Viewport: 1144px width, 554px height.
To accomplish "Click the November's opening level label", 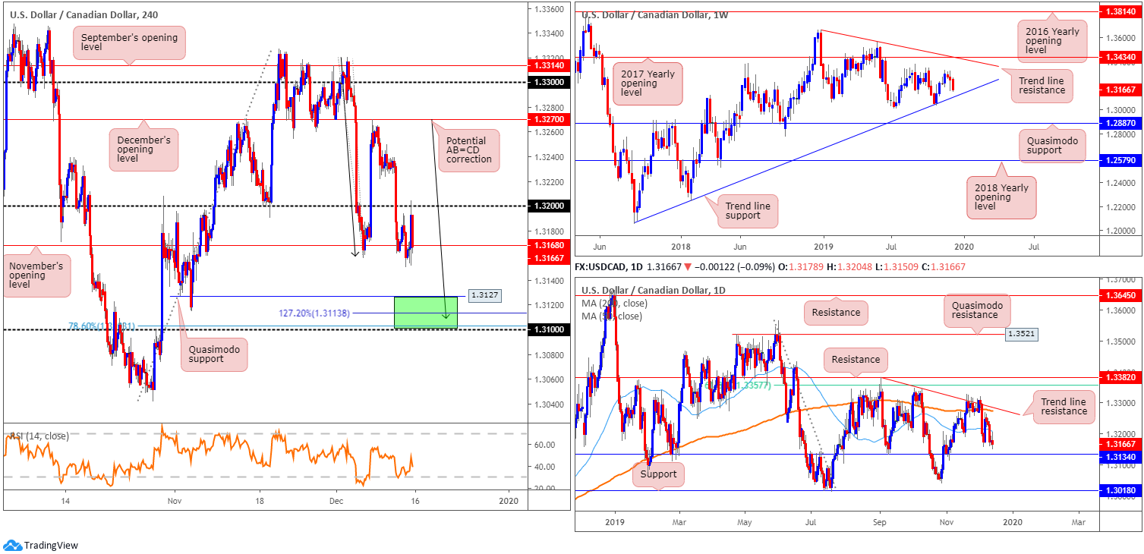I will pos(36,276).
